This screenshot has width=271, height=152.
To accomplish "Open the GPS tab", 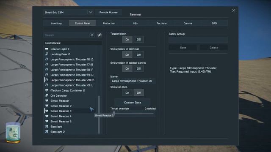I will [214, 23].
